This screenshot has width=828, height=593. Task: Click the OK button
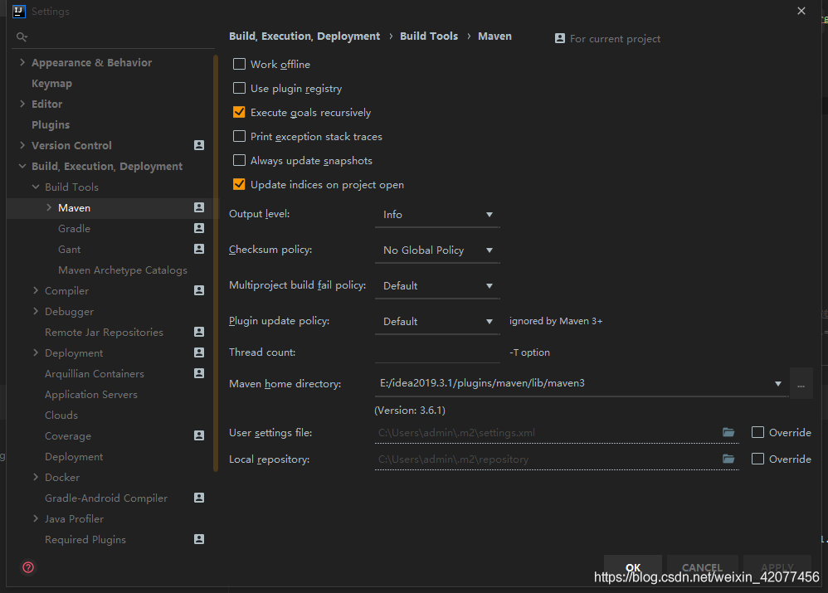[633, 567]
